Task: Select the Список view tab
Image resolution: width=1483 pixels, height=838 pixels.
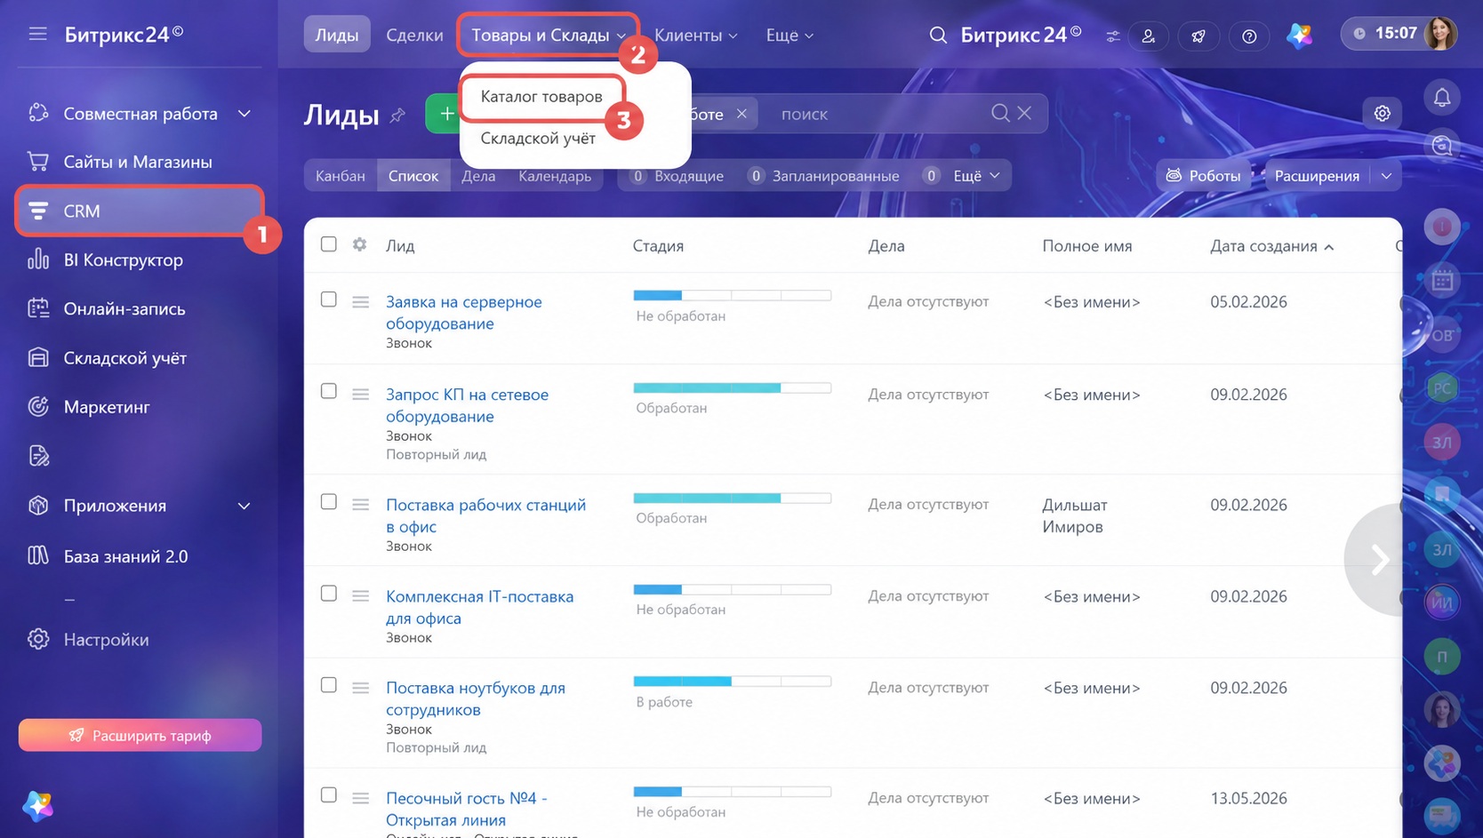Action: click(x=413, y=176)
